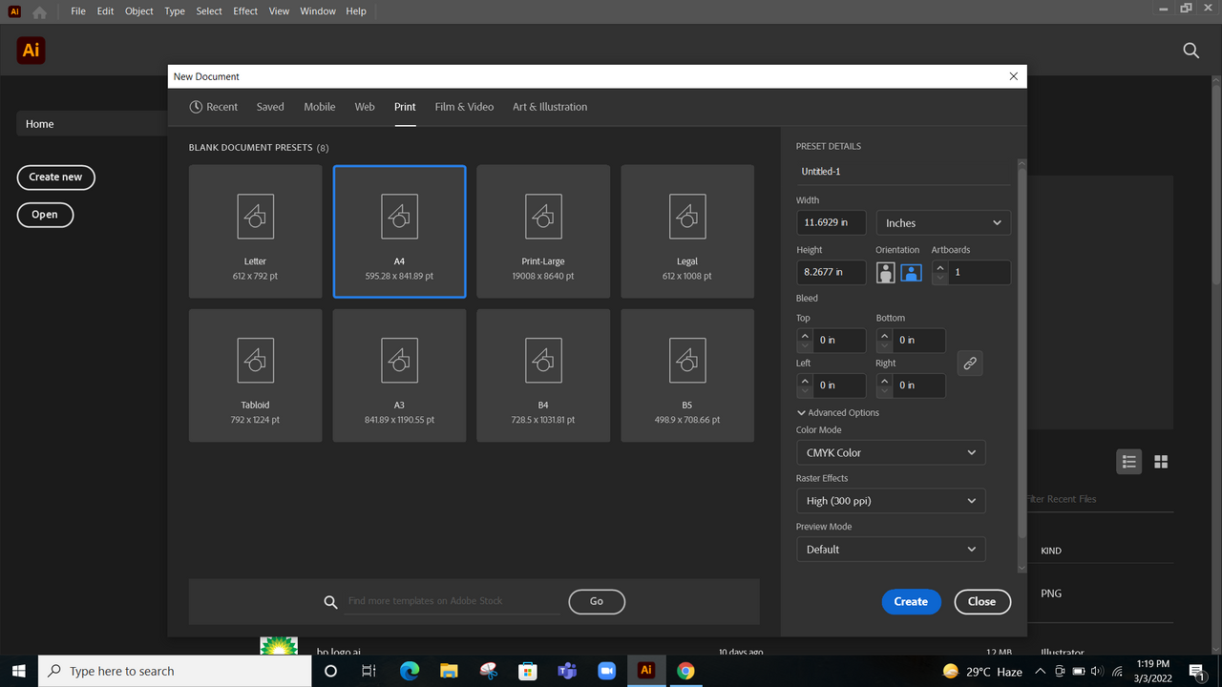
Task: Pick the Tabloid preset
Action: click(256, 376)
